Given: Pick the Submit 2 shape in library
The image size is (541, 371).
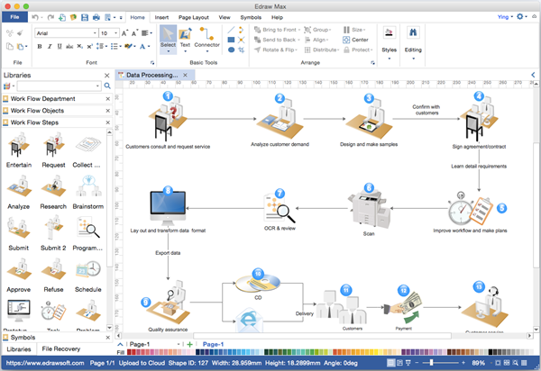Looking at the screenshot, I should tap(53, 233).
